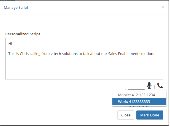Viewport: 170px width, 126px height.
Task: Click the Personalized Script label
Action: click(23, 34)
